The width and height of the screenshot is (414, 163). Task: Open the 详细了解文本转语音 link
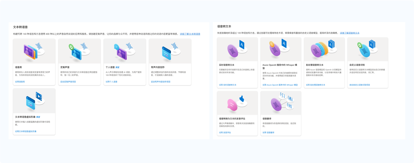(190, 34)
